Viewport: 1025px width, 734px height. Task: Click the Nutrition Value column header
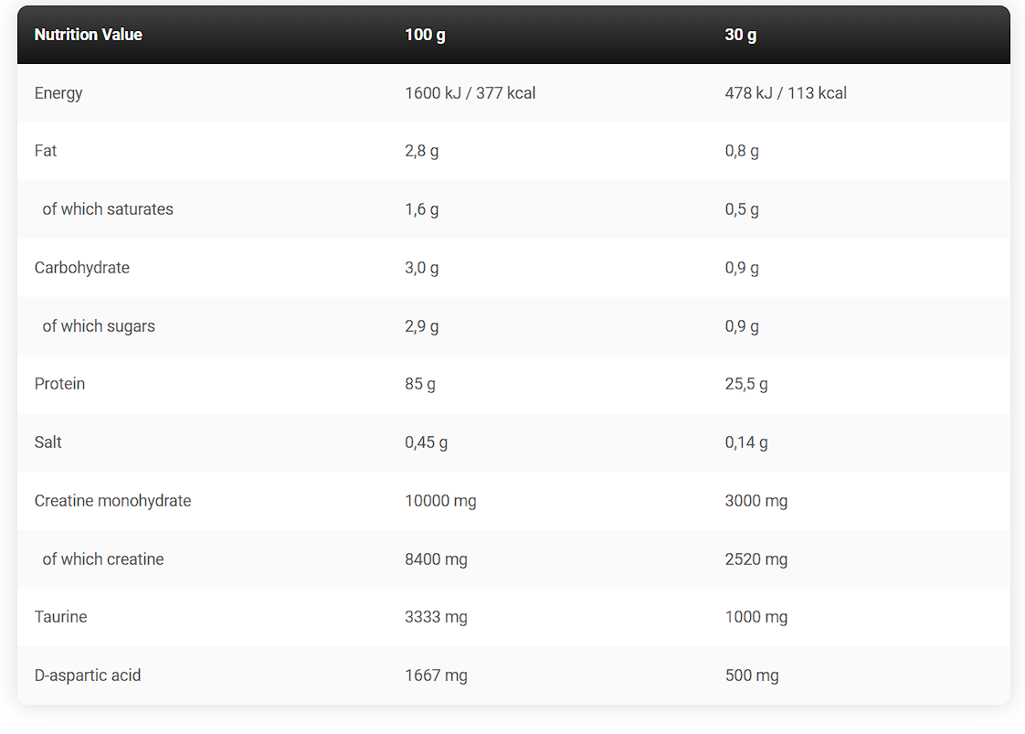pyautogui.click(x=89, y=35)
